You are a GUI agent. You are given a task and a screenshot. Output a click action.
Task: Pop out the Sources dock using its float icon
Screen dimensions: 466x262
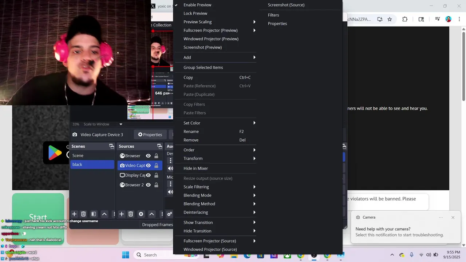tap(159, 146)
